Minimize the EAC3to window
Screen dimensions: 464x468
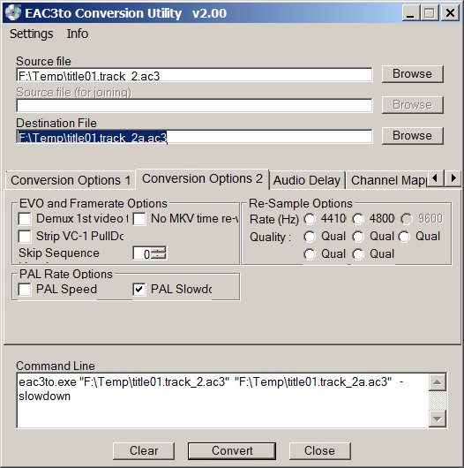click(x=410, y=13)
